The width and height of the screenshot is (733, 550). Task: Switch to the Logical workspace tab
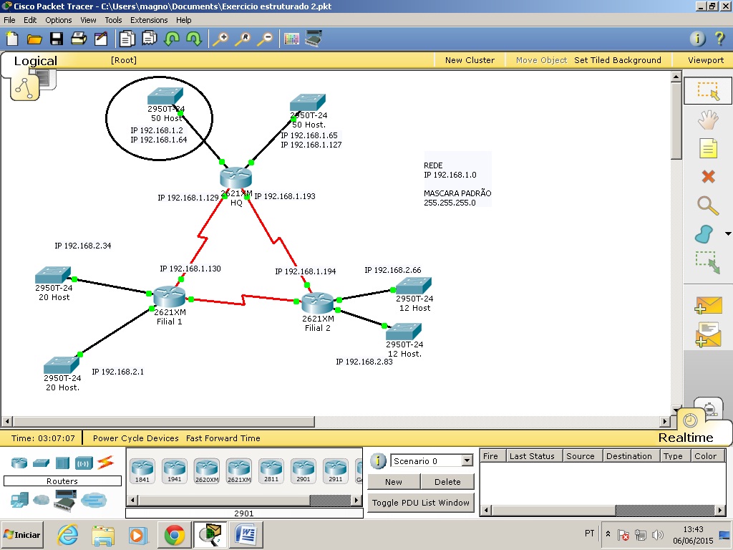35,61
